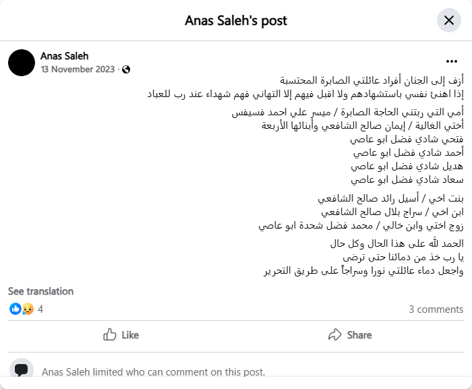The height and width of the screenshot is (389, 472).
Task: Click Anas Saleh's profile picture
Action: 22,62
